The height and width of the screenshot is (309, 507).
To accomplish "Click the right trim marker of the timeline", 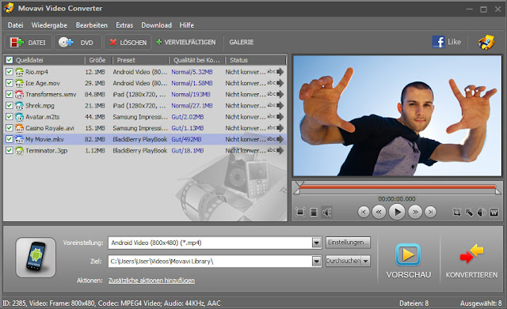I will coord(498,191).
